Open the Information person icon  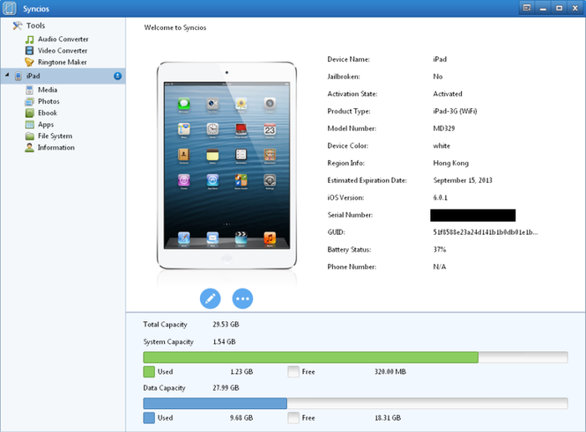pyautogui.click(x=30, y=148)
